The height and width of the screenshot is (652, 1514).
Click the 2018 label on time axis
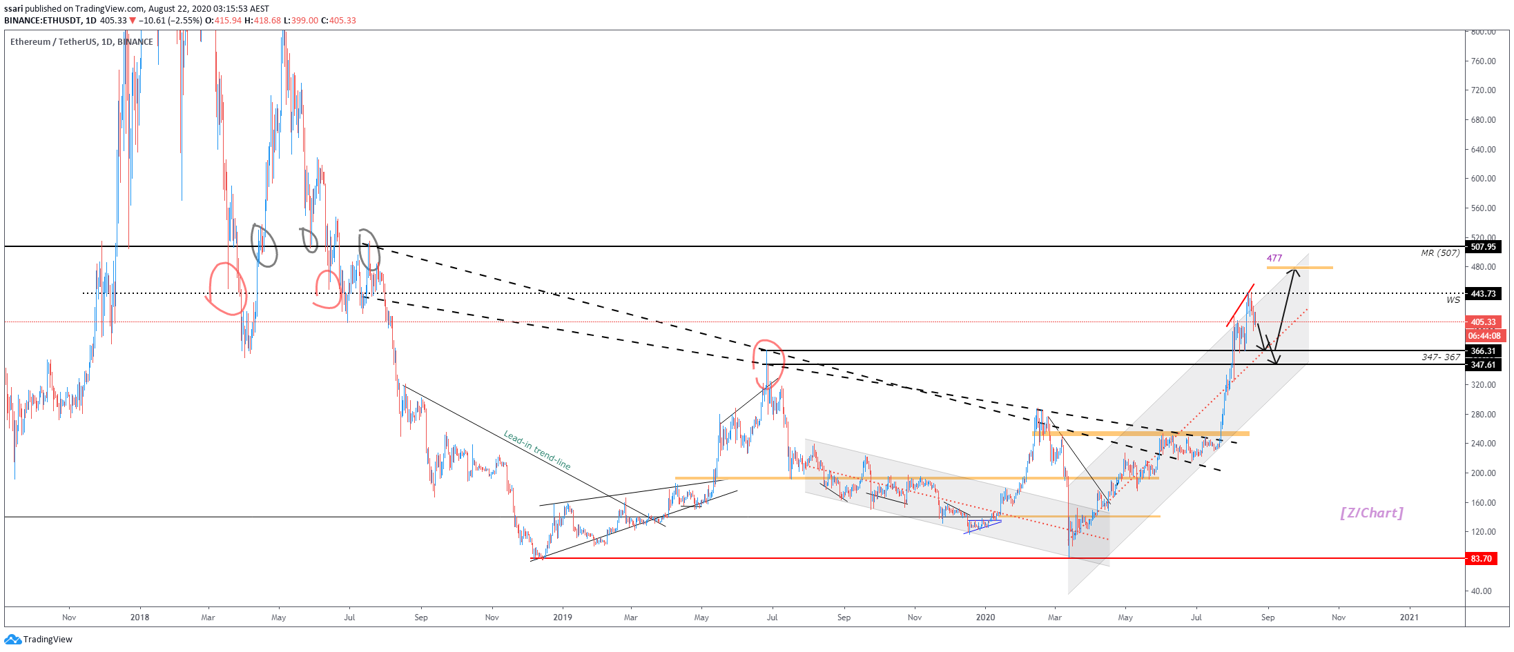[x=139, y=618]
